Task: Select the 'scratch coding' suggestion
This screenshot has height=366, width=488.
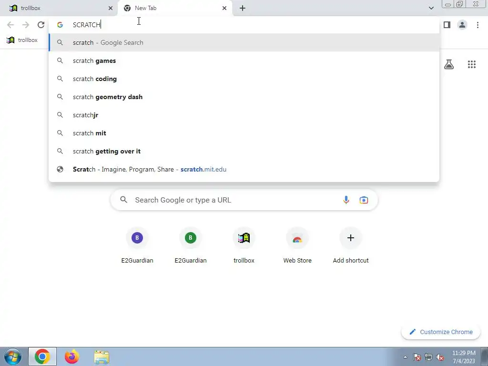Action: 244,79
